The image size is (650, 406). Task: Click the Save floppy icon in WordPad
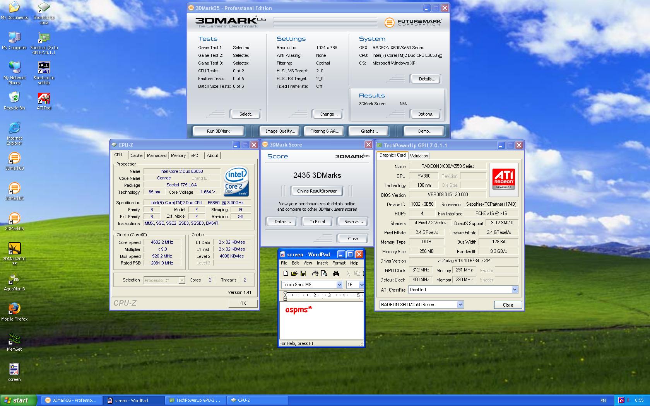point(303,273)
